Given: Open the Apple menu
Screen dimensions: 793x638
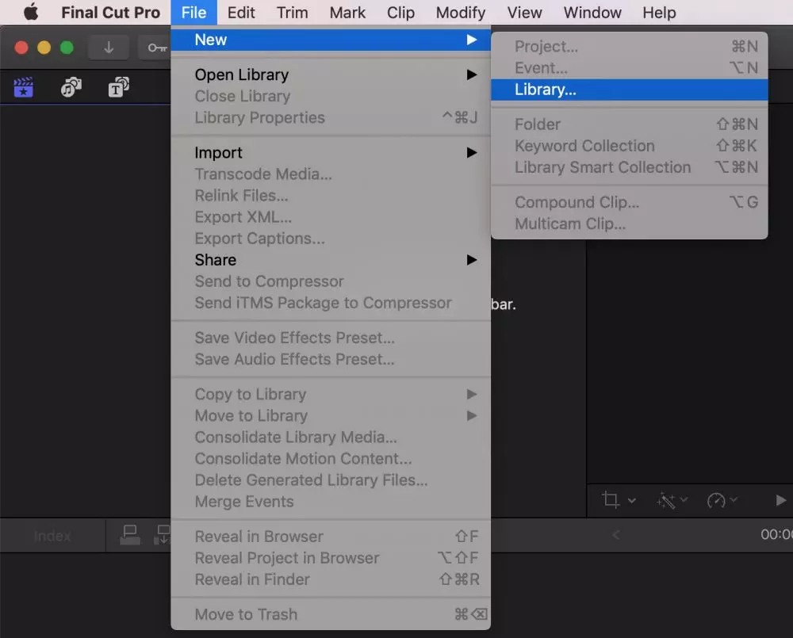Looking at the screenshot, I should [31, 12].
